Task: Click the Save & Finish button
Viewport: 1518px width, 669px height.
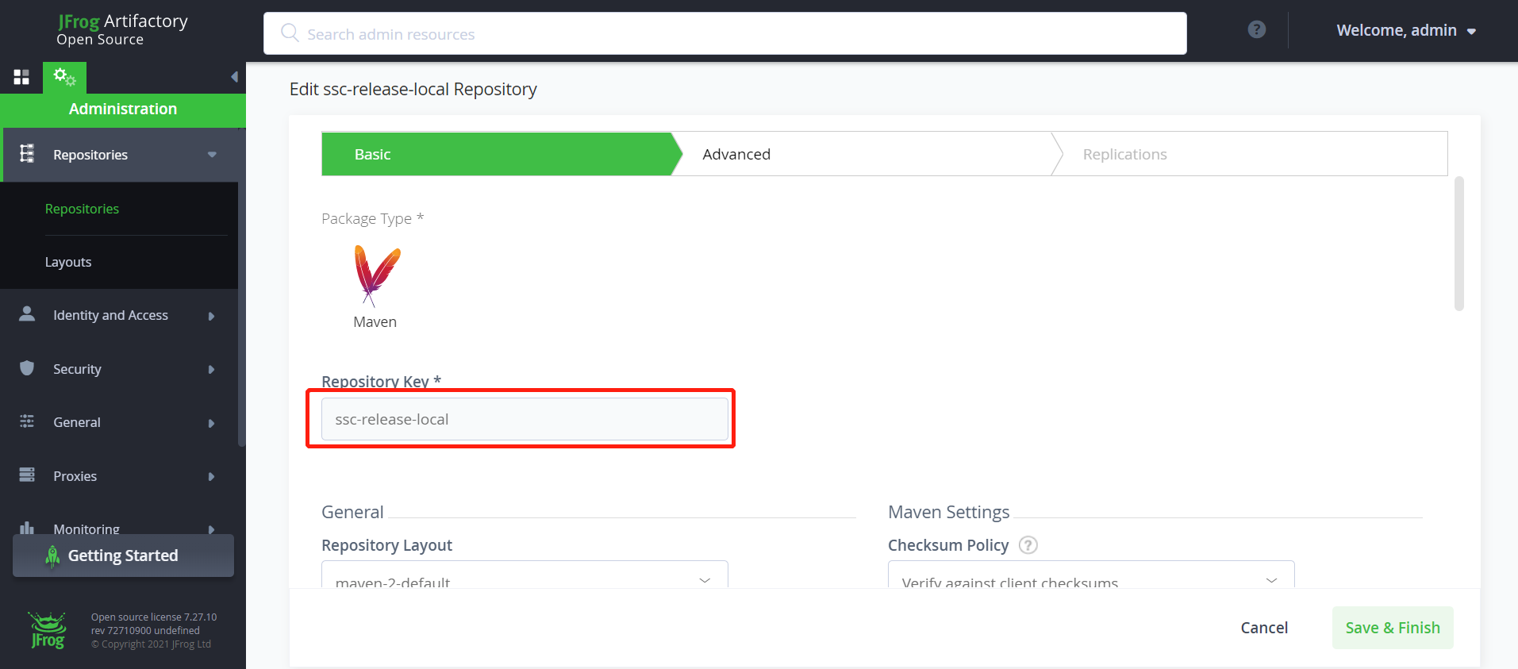Action: (1393, 628)
